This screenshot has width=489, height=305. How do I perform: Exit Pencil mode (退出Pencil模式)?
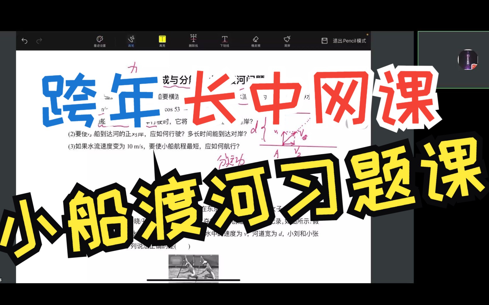(349, 41)
